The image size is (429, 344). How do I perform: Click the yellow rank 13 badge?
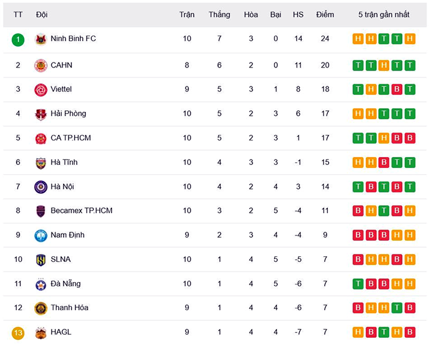pos(18,332)
